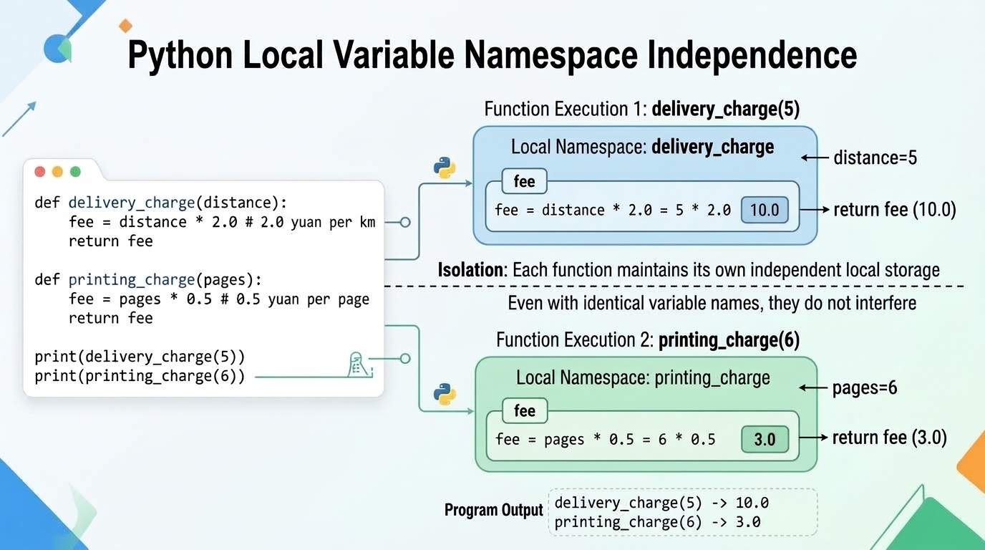Click the code line "def printing_charge(pages):"
The width and height of the screenshot is (985, 550).
coord(148,279)
